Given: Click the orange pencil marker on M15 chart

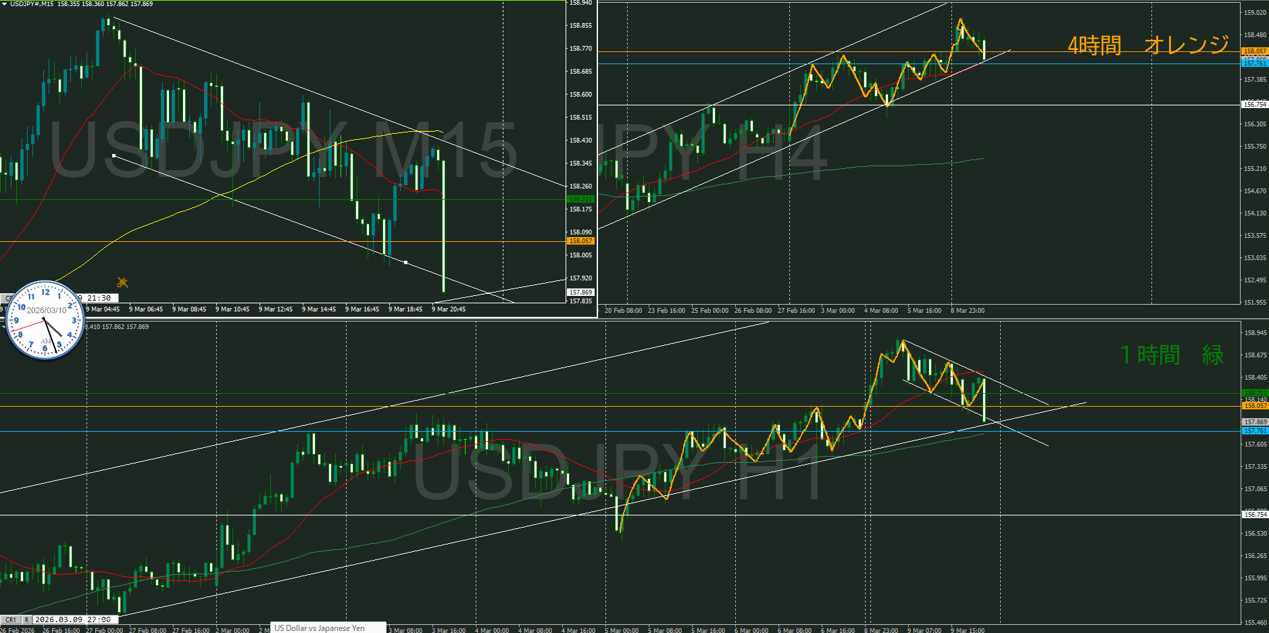Looking at the screenshot, I should (122, 282).
